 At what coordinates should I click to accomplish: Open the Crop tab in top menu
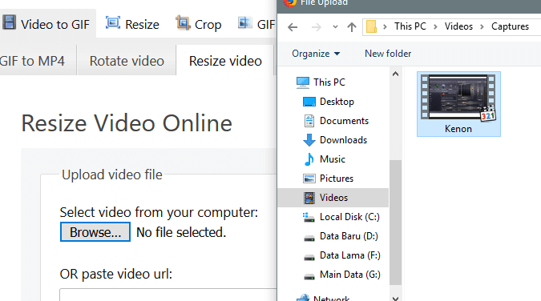[199, 24]
